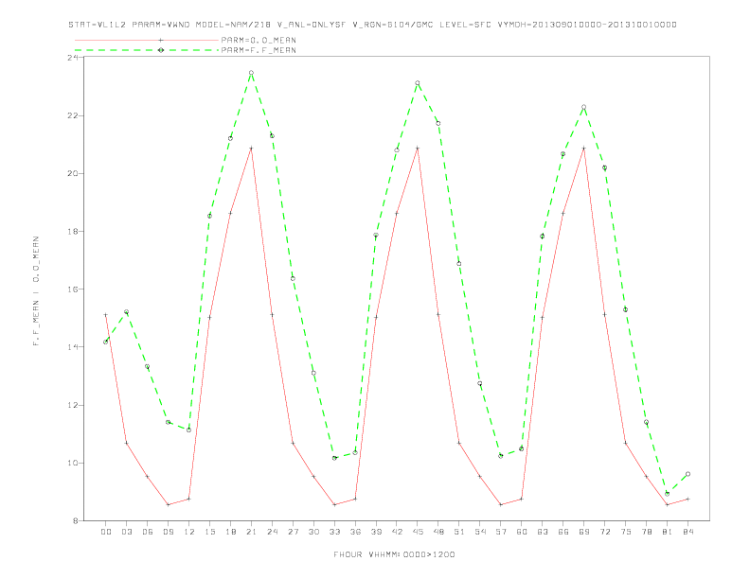Click the x-axis tick label 39
Viewport: 750px width, 579px height.
[x=376, y=532]
